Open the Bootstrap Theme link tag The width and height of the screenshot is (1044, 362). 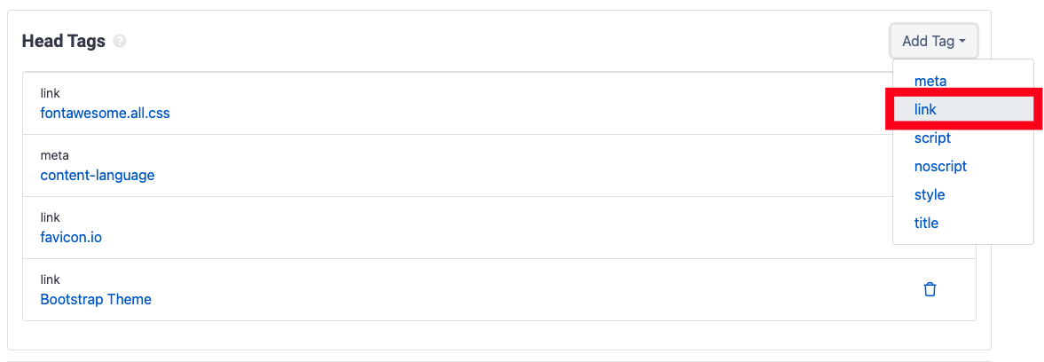96,300
